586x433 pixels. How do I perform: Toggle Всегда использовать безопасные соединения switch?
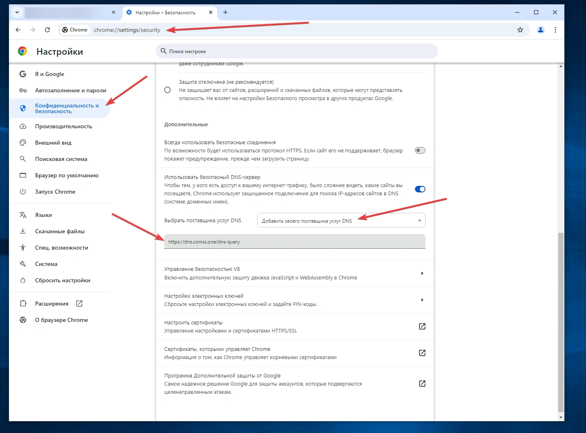pos(420,150)
